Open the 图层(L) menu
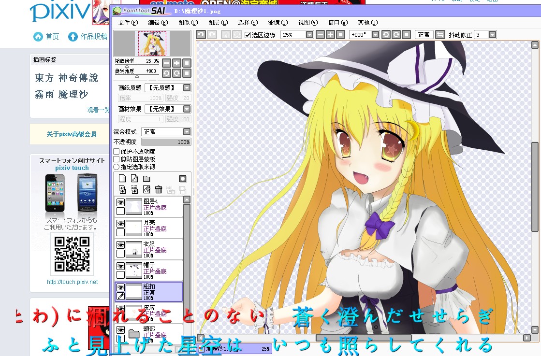The height and width of the screenshot is (356, 541). (218, 23)
